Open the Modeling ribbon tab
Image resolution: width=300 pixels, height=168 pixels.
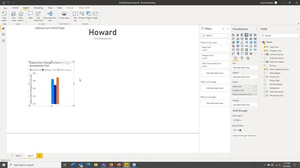coord(38,8)
